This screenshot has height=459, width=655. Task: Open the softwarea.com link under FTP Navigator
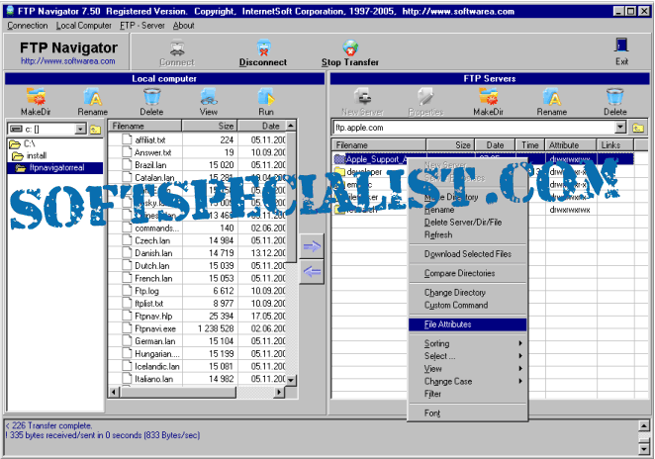coord(68,61)
